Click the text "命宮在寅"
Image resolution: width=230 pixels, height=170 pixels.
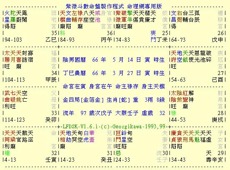[x=74, y=86]
